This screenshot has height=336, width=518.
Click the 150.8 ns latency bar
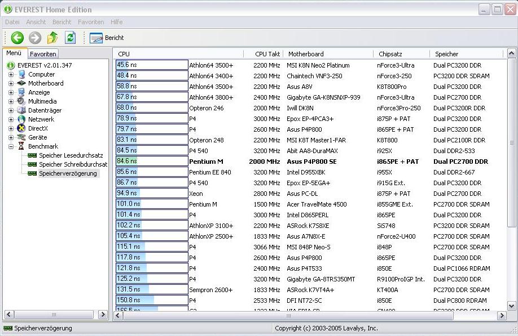click(x=152, y=300)
